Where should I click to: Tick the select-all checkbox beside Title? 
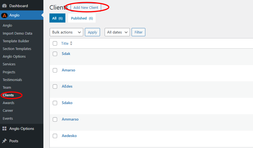click(x=55, y=43)
